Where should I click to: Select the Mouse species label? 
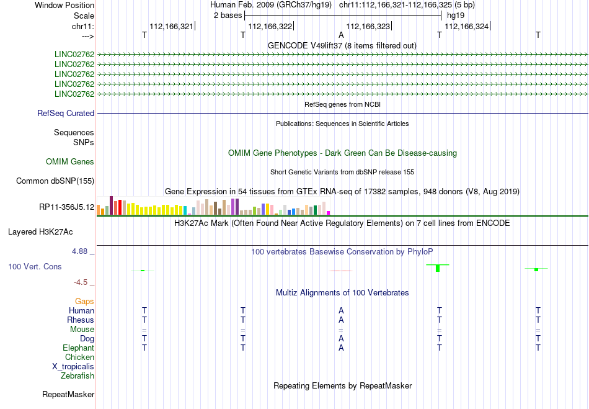pyautogui.click(x=82, y=330)
